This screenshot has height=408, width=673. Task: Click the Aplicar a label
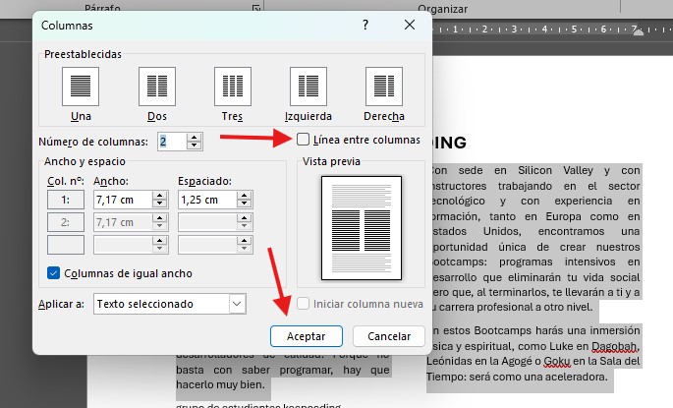pyautogui.click(x=61, y=304)
